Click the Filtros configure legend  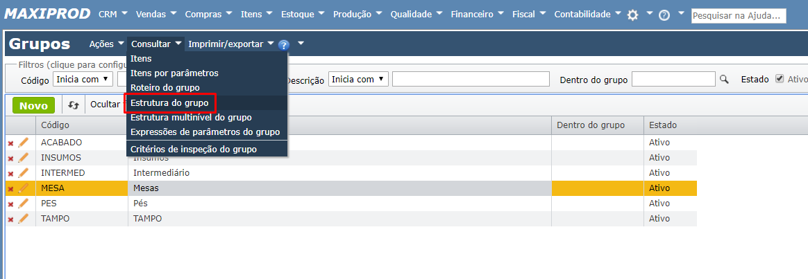71,65
